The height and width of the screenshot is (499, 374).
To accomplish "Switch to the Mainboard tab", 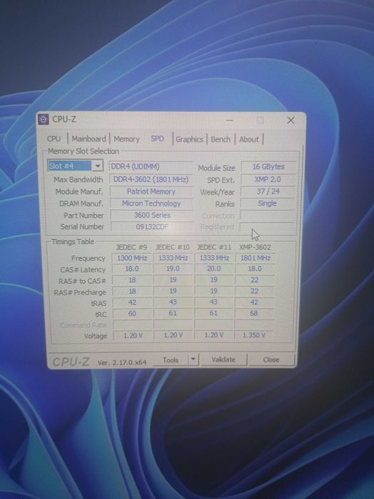I will [x=89, y=138].
